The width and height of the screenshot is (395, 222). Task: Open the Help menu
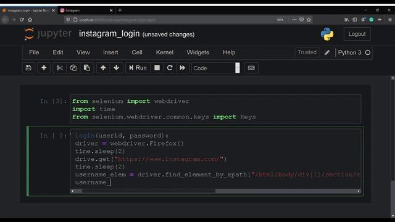coord(229,52)
